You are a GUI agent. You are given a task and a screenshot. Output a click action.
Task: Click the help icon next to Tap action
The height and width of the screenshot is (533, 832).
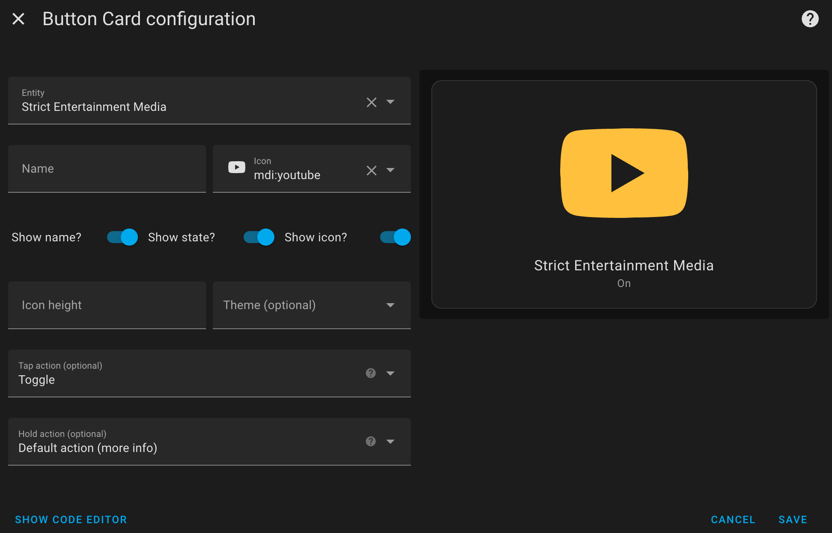click(x=370, y=373)
